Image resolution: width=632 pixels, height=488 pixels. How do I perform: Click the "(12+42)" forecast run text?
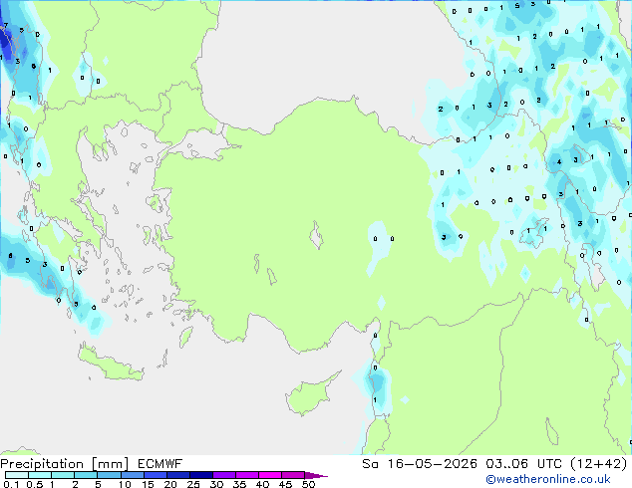click(599, 464)
